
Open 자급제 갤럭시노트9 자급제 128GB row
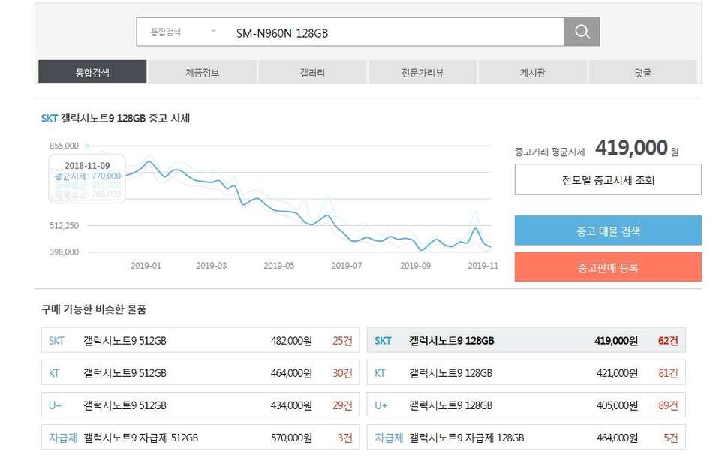coord(527,438)
